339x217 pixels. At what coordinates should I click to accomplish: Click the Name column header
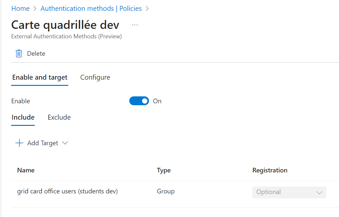(x=26, y=170)
